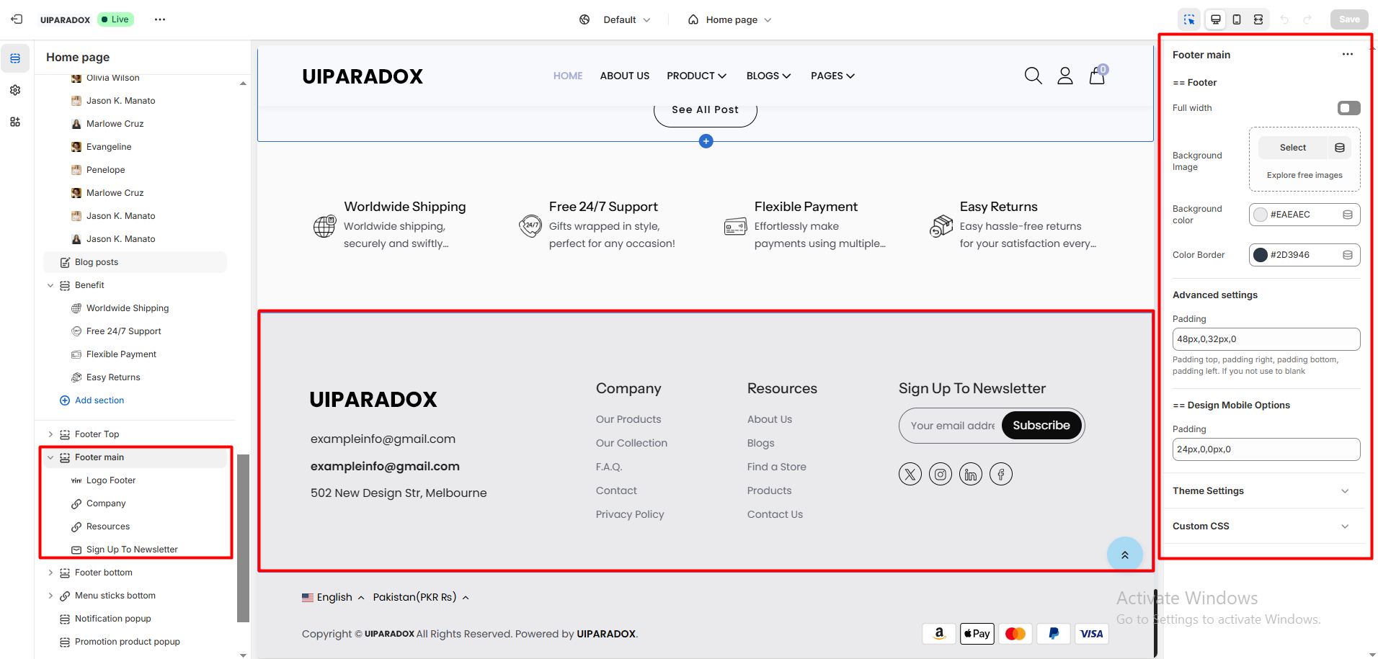Viewport: 1378px width, 659px height.
Task: Click the Facebook social icon
Action: click(x=1001, y=474)
